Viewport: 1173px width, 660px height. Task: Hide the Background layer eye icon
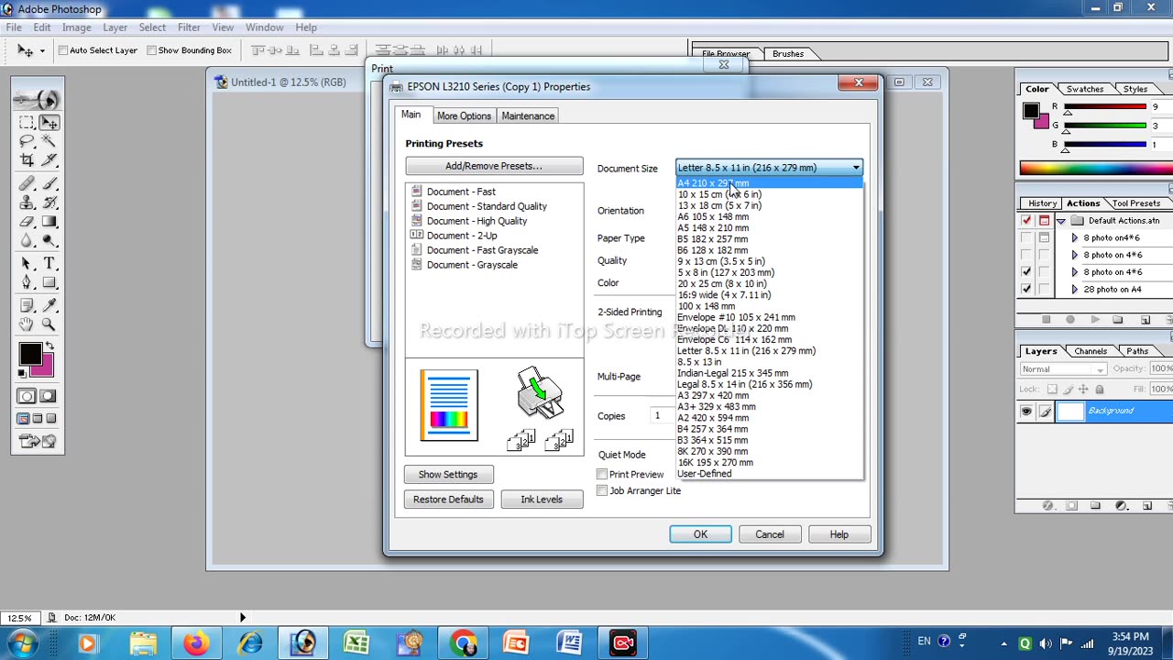click(1026, 412)
